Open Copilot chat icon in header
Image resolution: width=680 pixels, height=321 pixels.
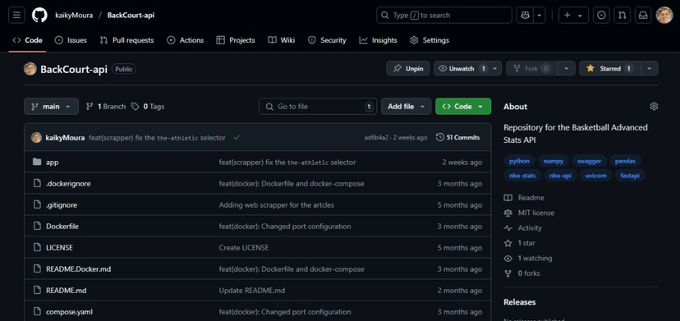525,15
